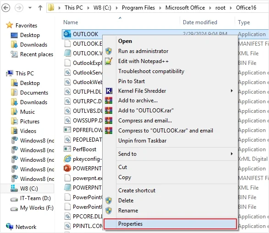
Task: Open Desktop under Favorites
Action: 30,35
